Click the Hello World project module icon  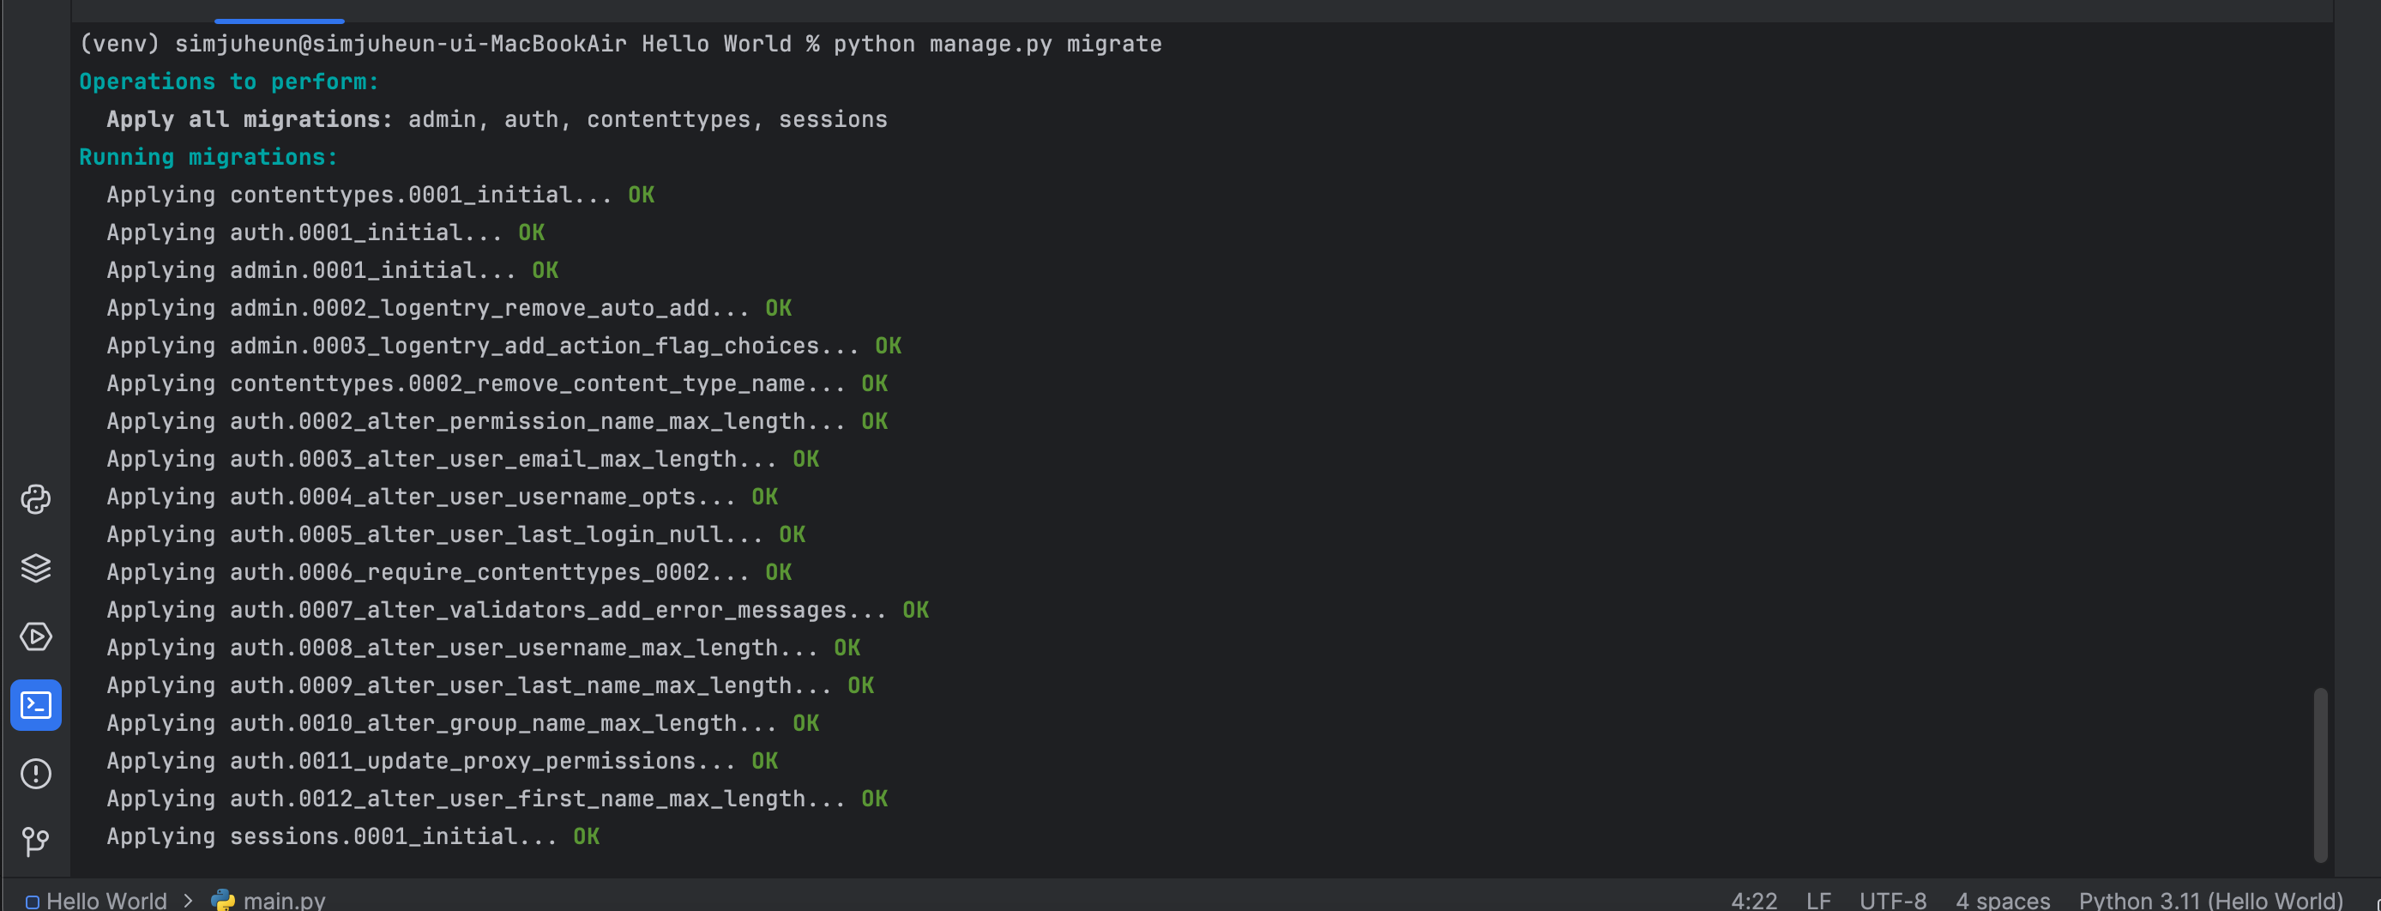click(33, 902)
